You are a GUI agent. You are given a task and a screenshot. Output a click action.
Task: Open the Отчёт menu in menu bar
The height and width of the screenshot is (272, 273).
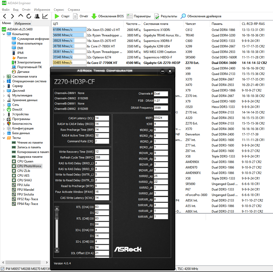click(x=26, y=10)
